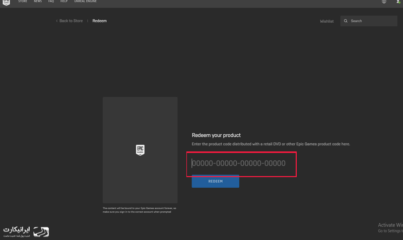The width and height of the screenshot is (403, 240).
Task: Click the Redeem breadcrumb
Action: 99,21
